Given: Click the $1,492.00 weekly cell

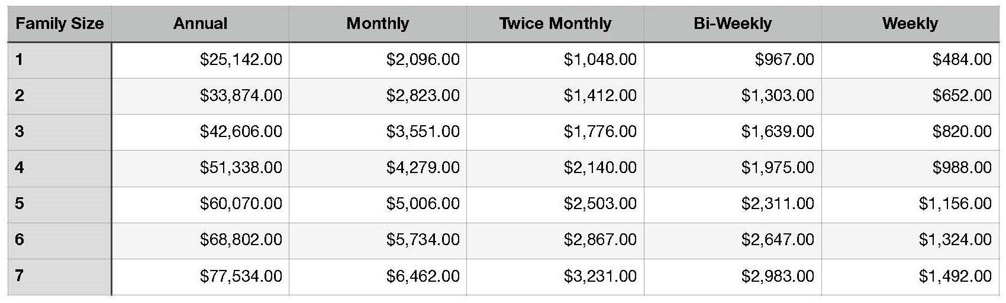Looking at the screenshot, I should coord(910,276).
